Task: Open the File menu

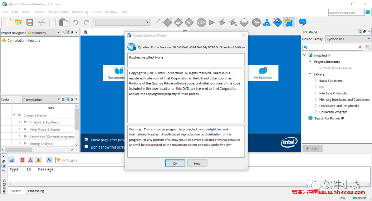Action: [5, 12]
